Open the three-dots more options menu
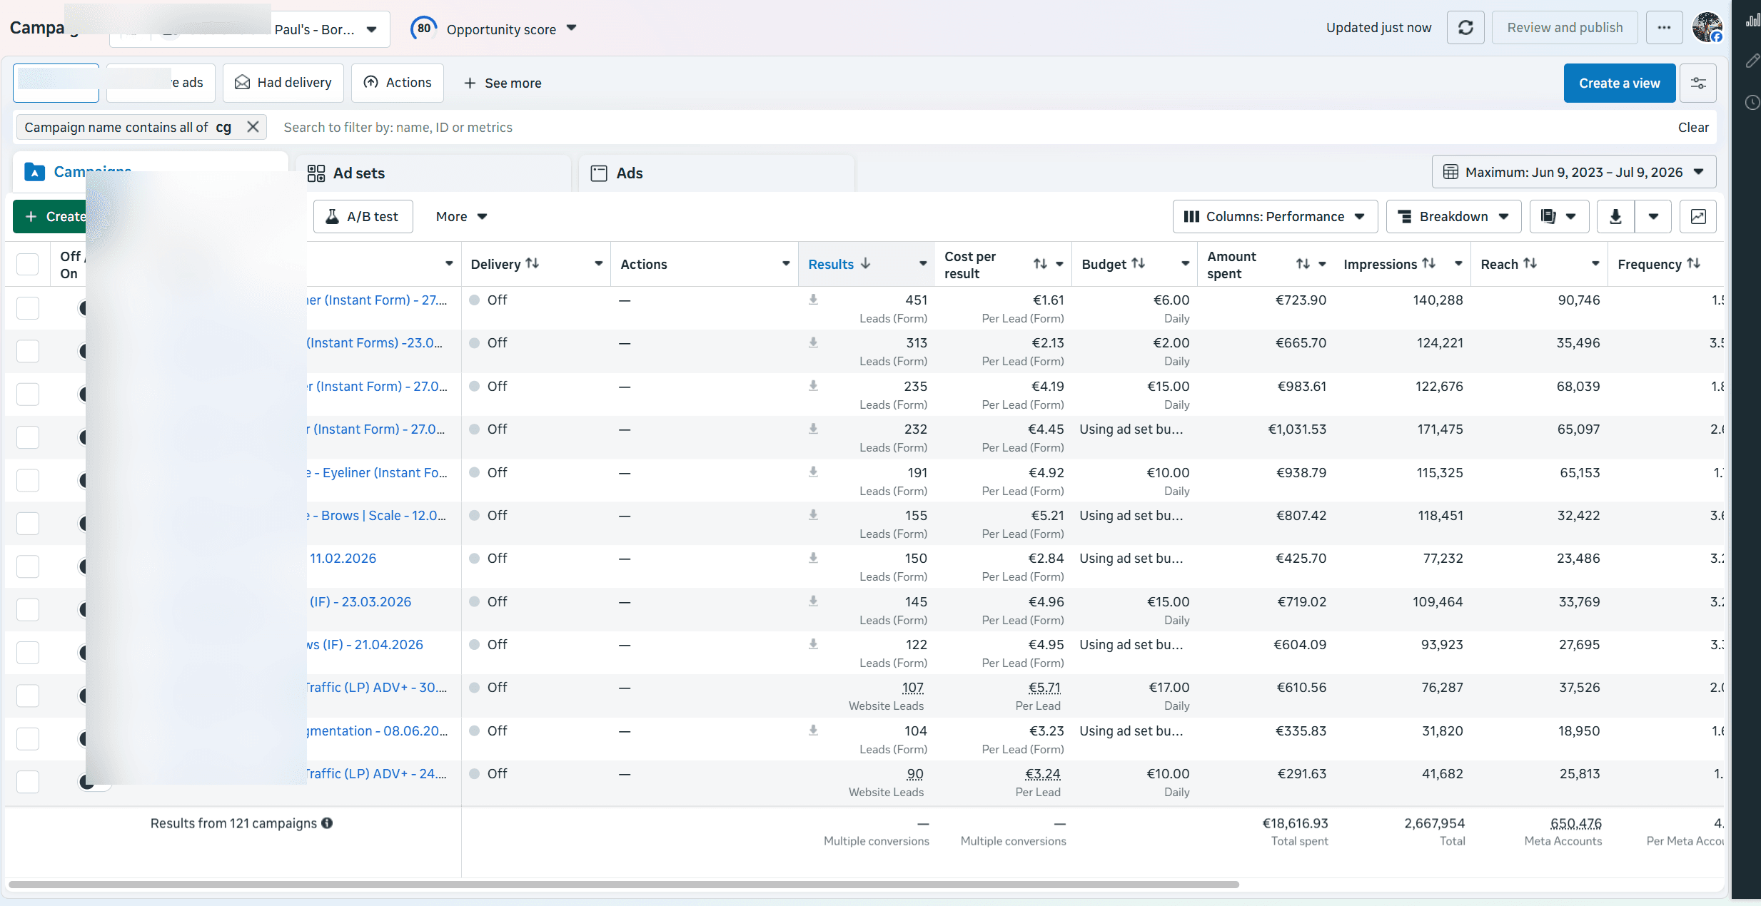Screen dimensions: 1761x906 coord(1664,28)
